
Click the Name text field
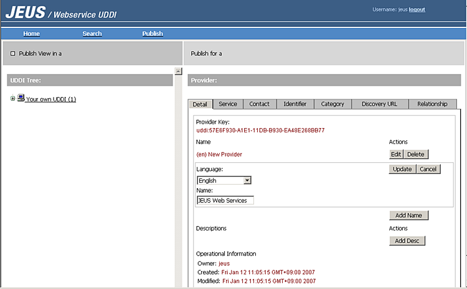[x=225, y=200]
